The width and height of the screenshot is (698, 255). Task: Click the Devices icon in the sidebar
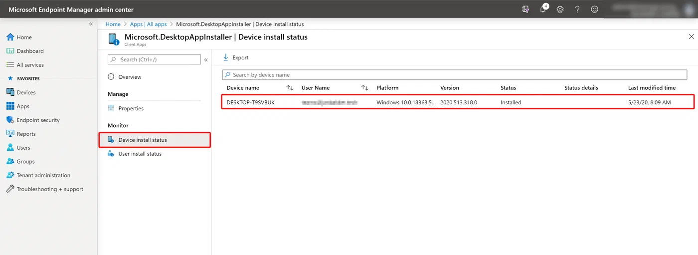coord(10,92)
